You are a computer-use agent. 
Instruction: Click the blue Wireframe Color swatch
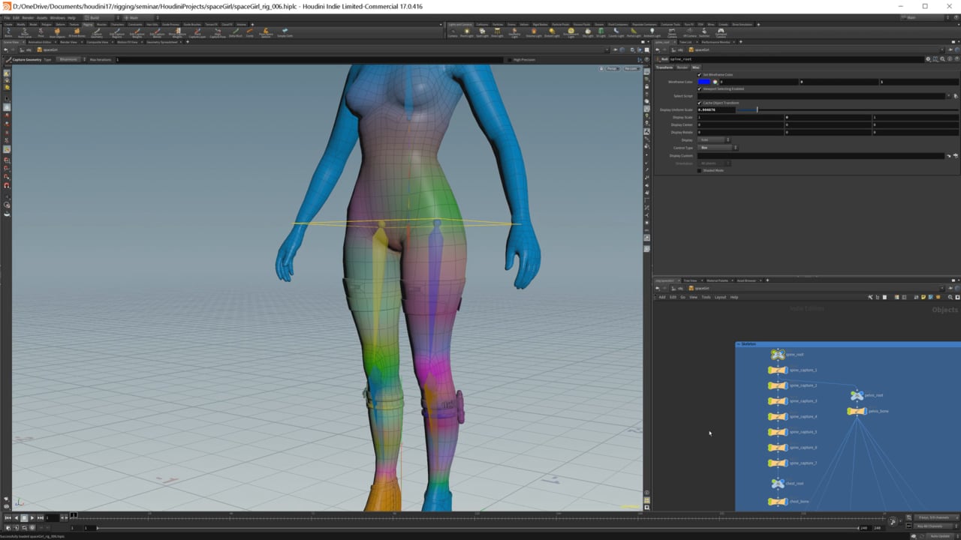point(703,82)
